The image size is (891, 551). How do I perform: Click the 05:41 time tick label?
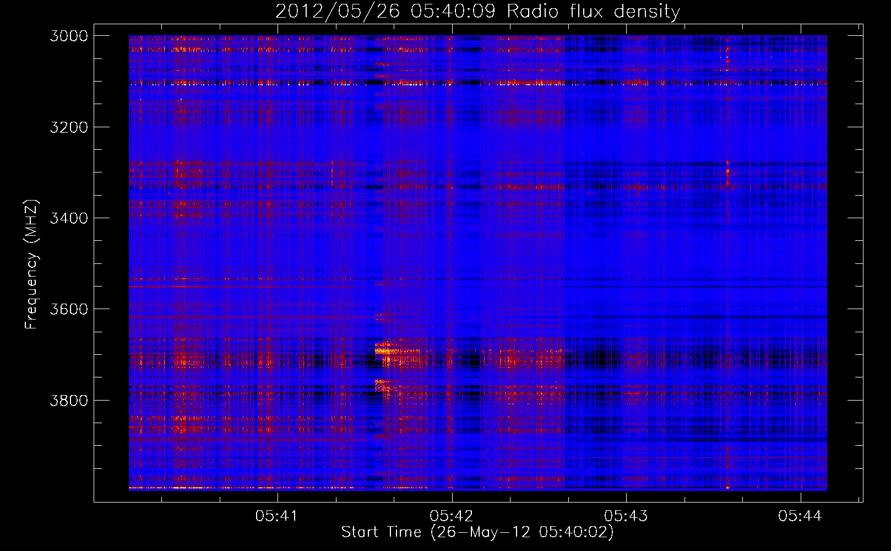click(x=278, y=516)
